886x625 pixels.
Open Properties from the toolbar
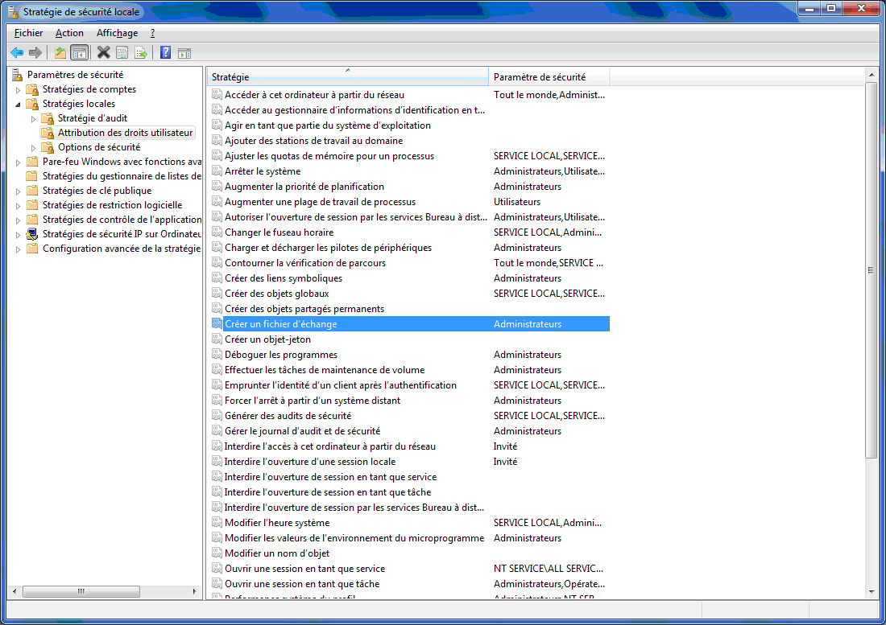pyautogui.click(x=122, y=53)
